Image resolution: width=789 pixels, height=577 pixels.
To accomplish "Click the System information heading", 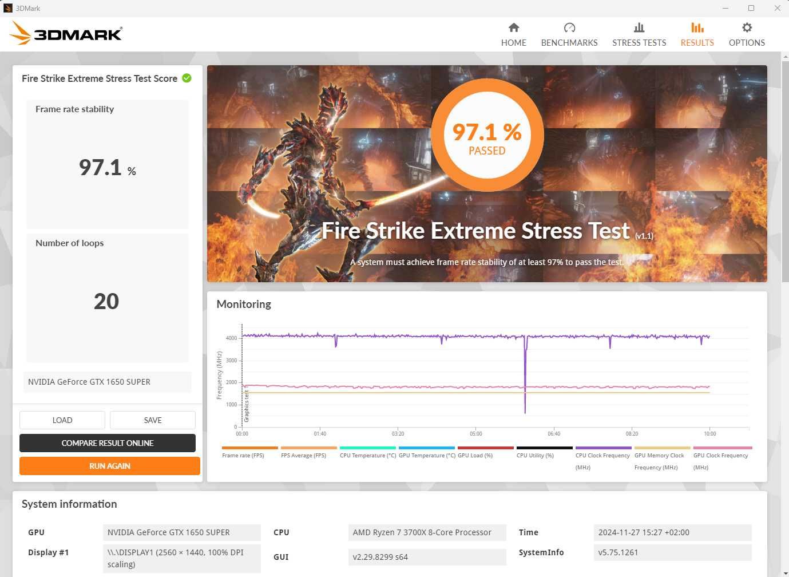I will click(69, 504).
